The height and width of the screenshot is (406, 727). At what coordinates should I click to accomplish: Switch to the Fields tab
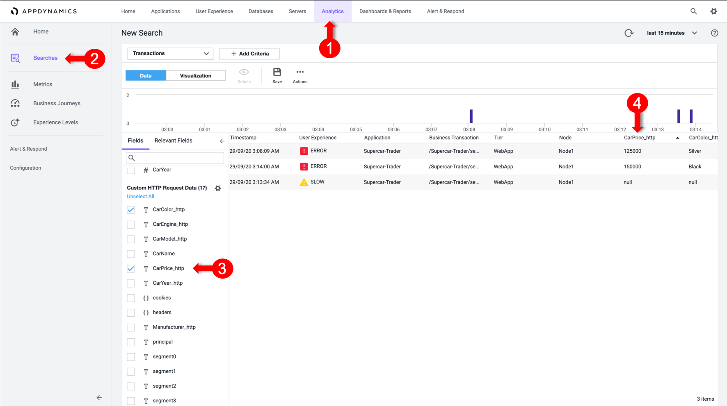[x=135, y=141]
